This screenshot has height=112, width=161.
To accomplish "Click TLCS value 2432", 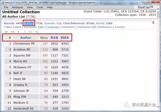I will pos(54,44).
